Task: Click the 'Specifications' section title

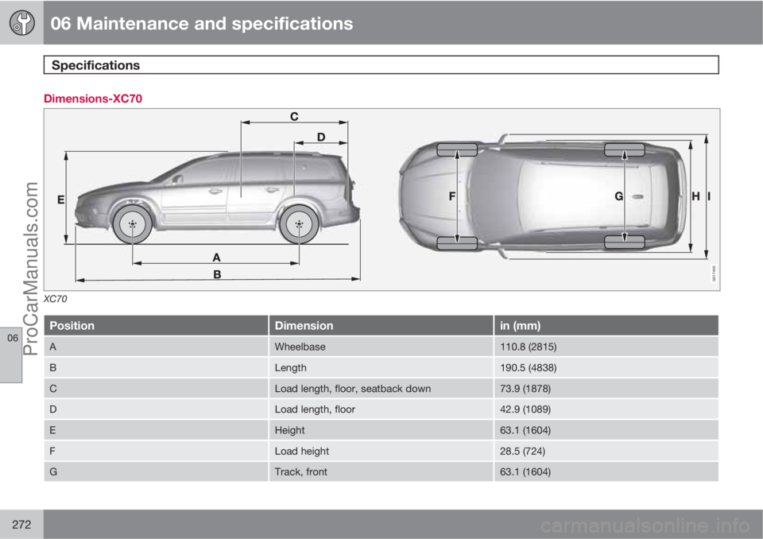Action: coord(95,65)
